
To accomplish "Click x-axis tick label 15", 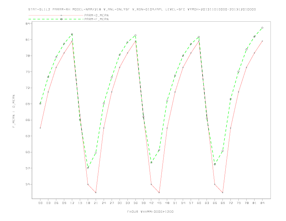I will (x=80, y=203).
